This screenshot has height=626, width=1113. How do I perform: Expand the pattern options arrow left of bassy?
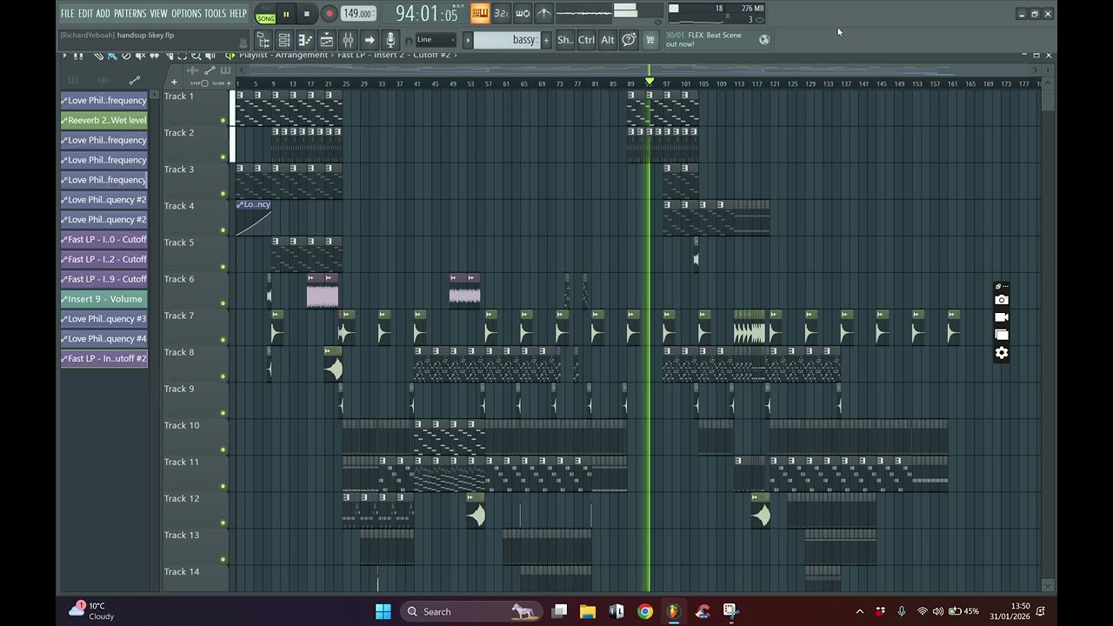[468, 40]
